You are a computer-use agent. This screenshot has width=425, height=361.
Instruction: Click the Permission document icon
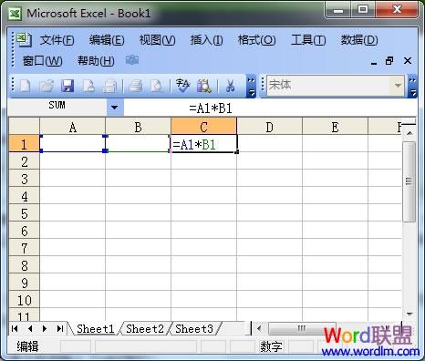pyautogui.click(x=88, y=86)
